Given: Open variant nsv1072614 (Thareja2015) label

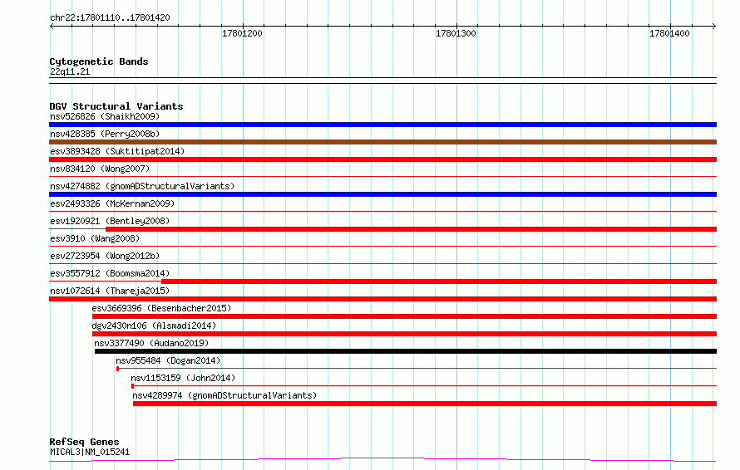Looking at the screenshot, I should (x=110, y=291).
